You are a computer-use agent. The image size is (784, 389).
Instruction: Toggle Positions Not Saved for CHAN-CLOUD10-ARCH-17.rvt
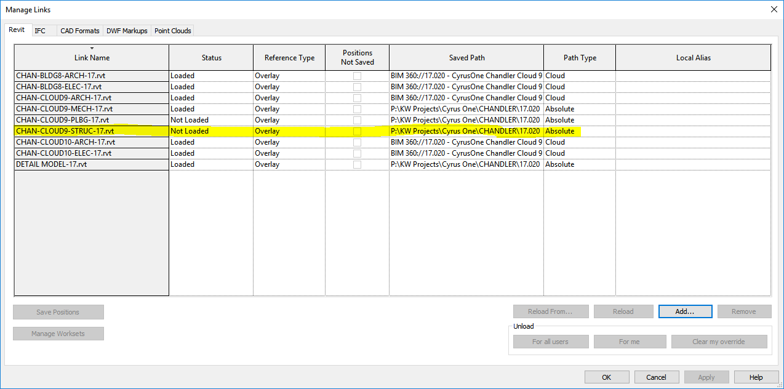(357, 142)
